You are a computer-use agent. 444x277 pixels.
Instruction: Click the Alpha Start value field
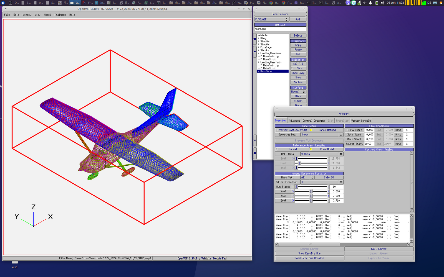click(x=370, y=130)
